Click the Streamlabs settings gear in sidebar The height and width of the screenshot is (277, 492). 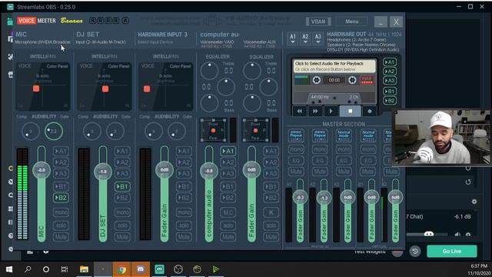pos(11,249)
